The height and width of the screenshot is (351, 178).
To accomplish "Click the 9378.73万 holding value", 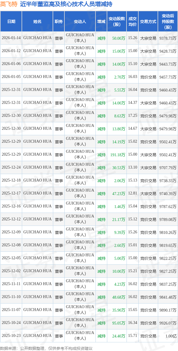I will click(168, 38).
